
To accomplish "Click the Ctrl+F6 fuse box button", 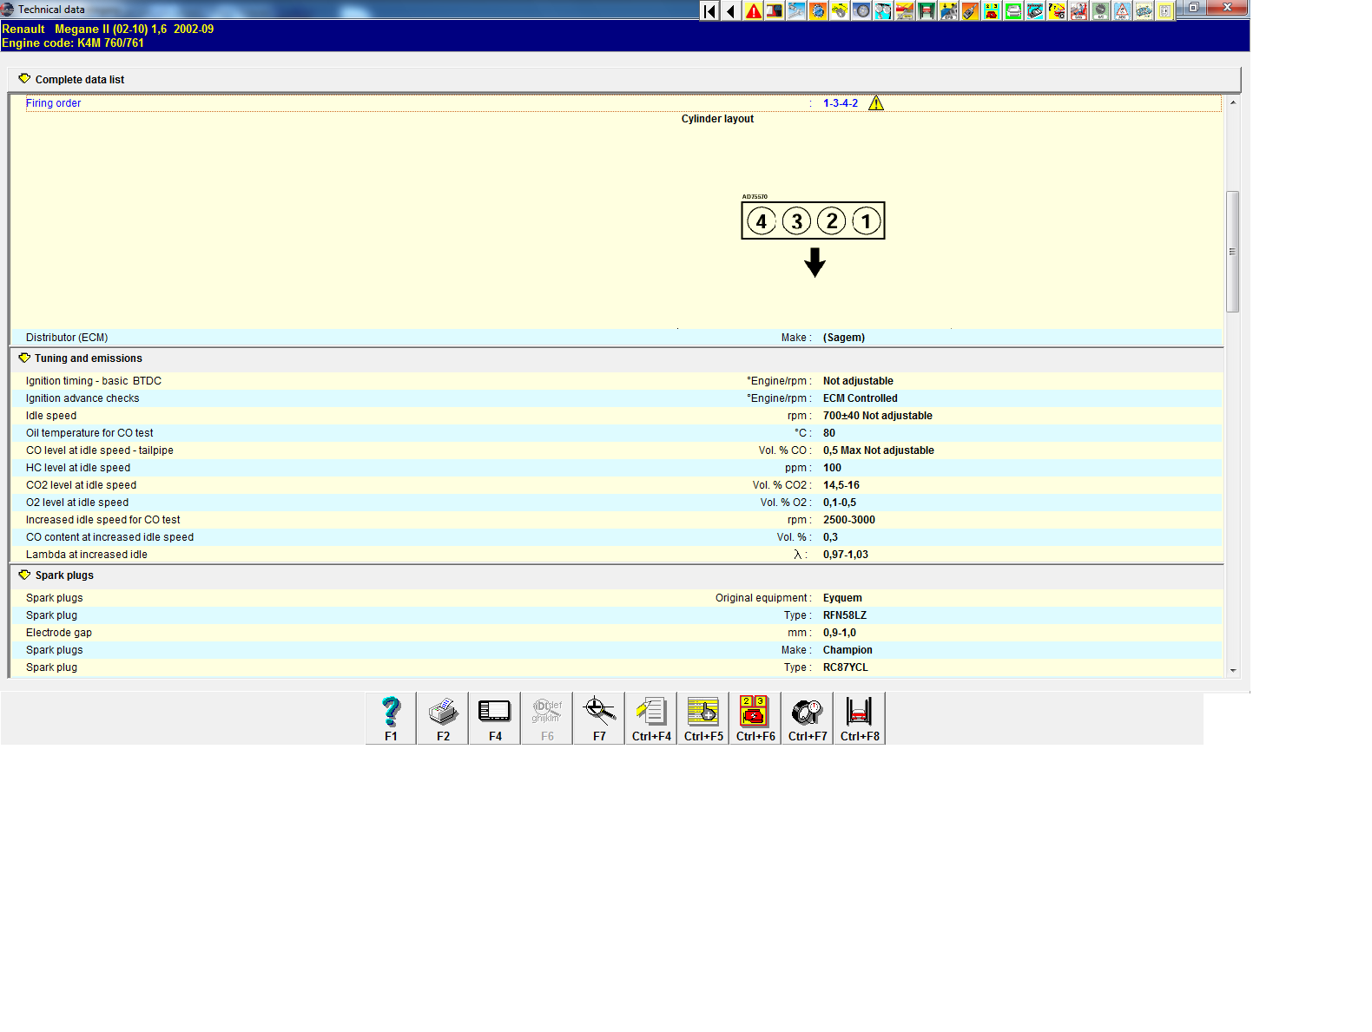I will click(755, 718).
